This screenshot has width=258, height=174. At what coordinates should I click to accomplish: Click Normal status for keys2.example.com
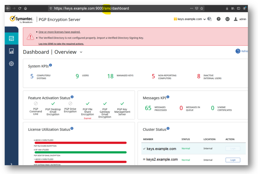pyautogui.click(x=186, y=160)
